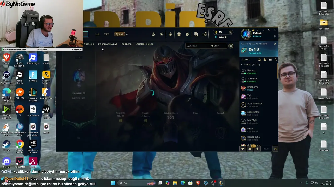The image size is (334, 187).
Task: Open the Roblox Player desktop shortcut
Action: (33, 59)
